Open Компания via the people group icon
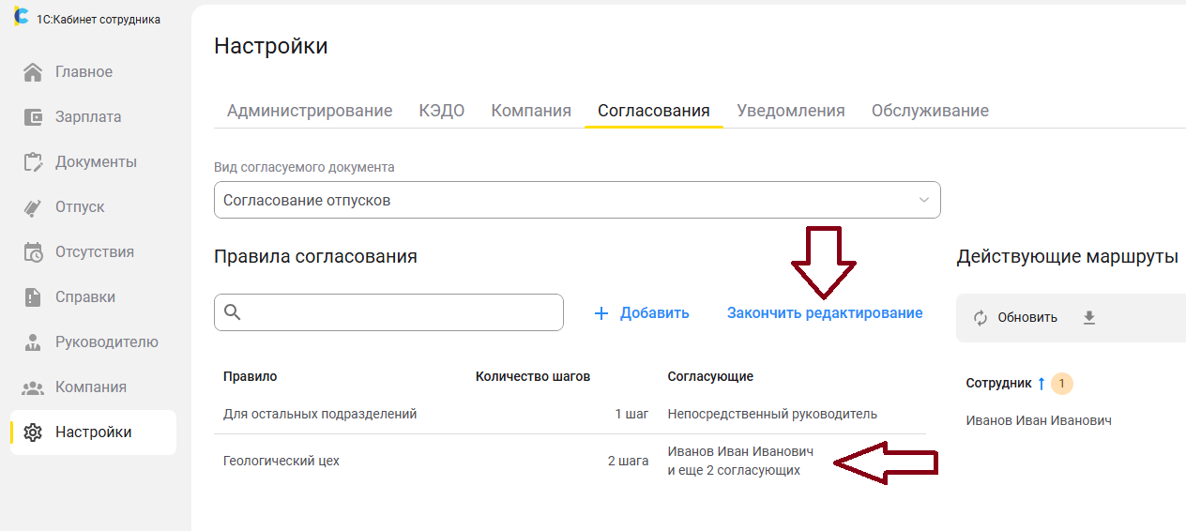 click(33, 387)
